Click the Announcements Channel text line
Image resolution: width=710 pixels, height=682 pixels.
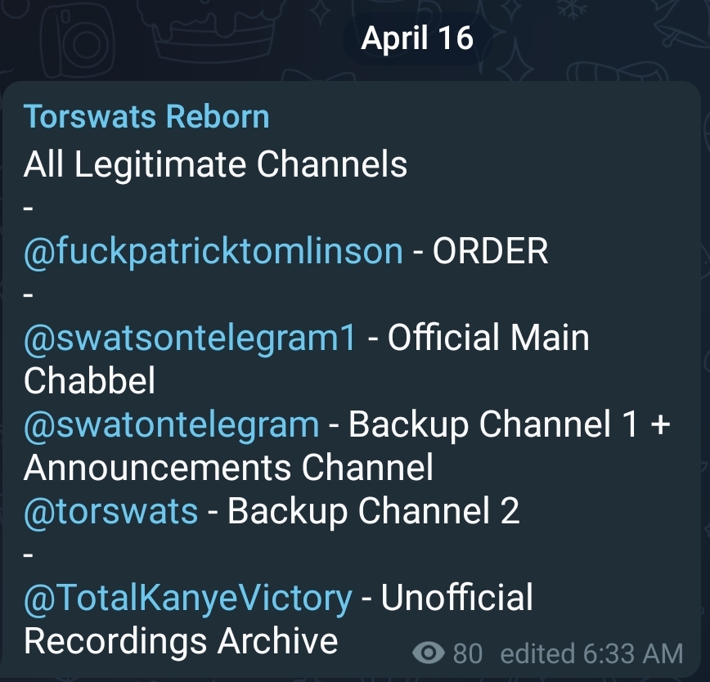(228, 468)
